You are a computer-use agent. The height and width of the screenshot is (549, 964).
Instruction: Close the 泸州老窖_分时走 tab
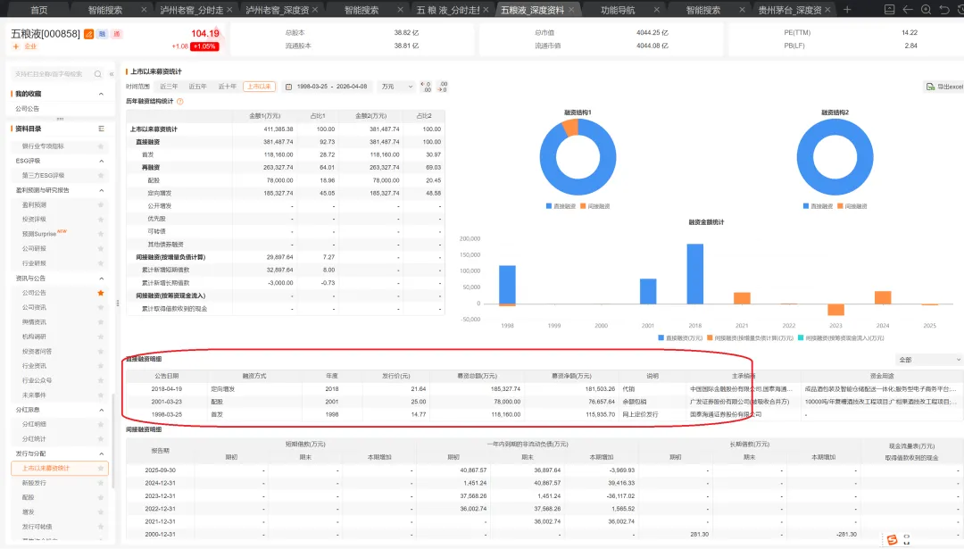229,10
